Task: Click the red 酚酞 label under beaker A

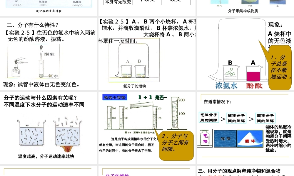Action: point(254,86)
